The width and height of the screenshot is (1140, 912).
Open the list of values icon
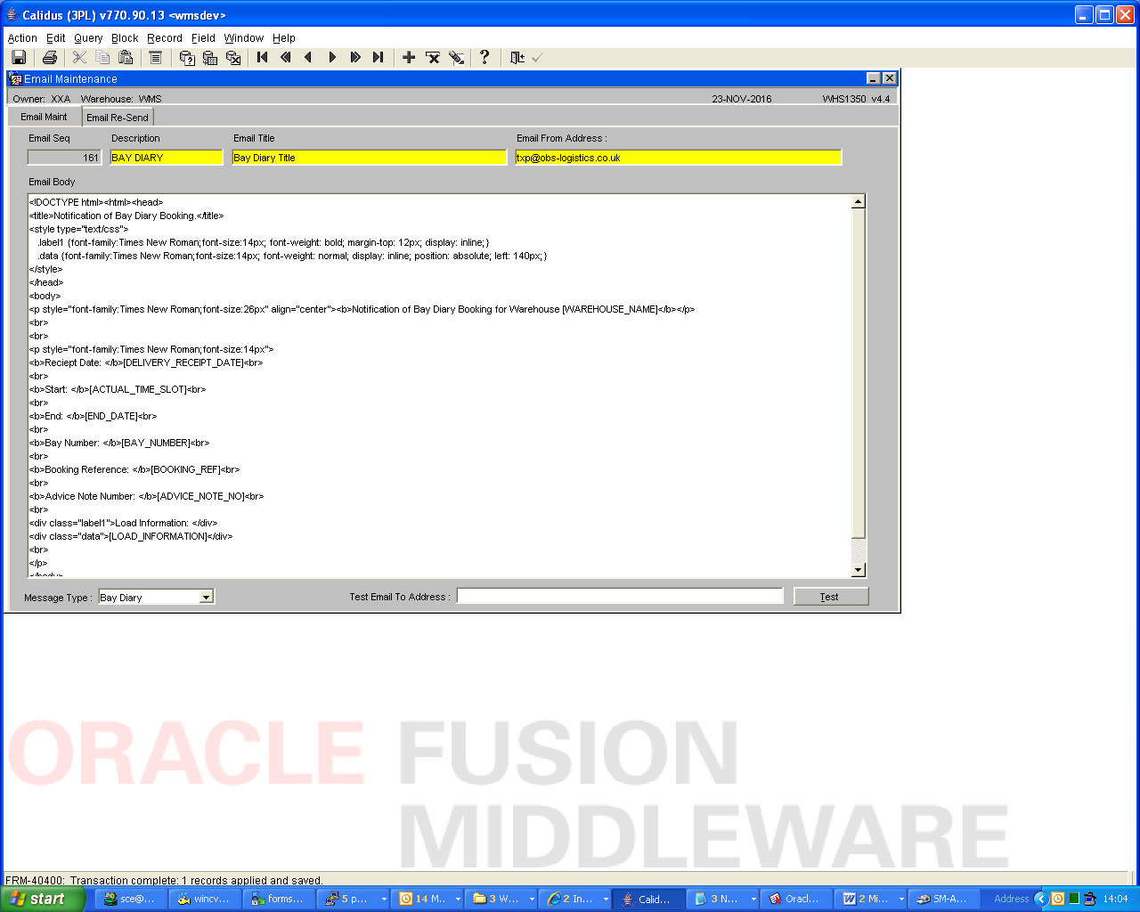[x=155, y=57]
